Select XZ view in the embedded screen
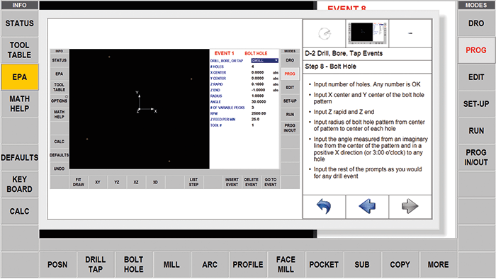 tap(136, 182)
